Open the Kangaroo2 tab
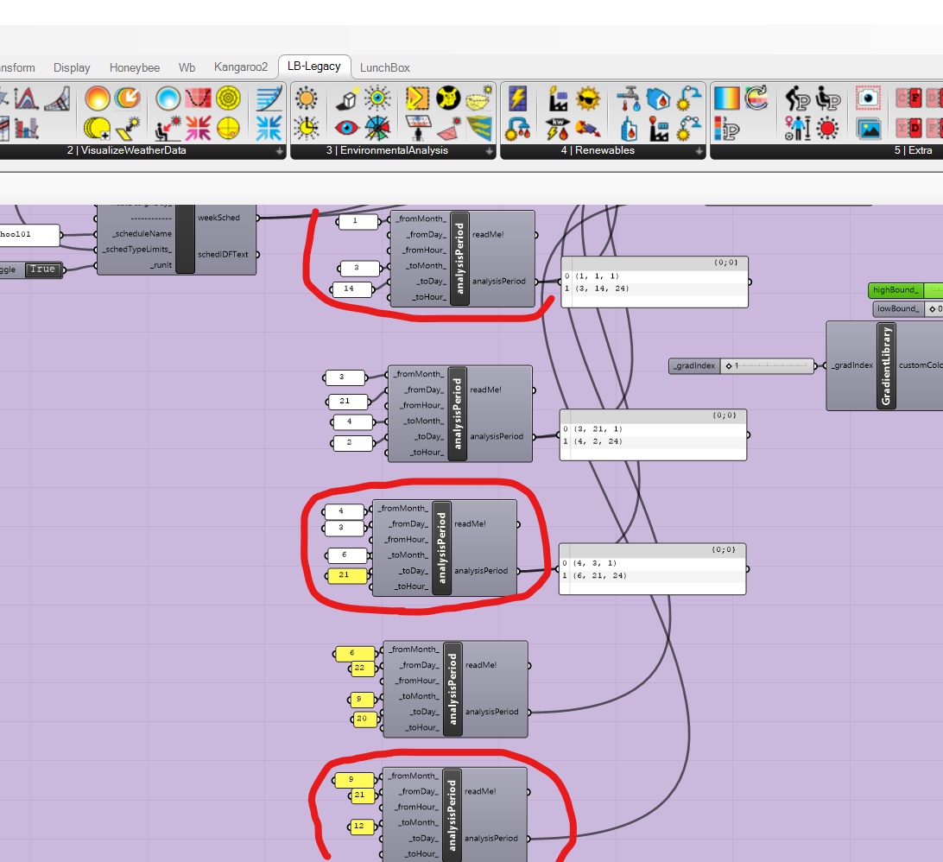 pos(241,67)
